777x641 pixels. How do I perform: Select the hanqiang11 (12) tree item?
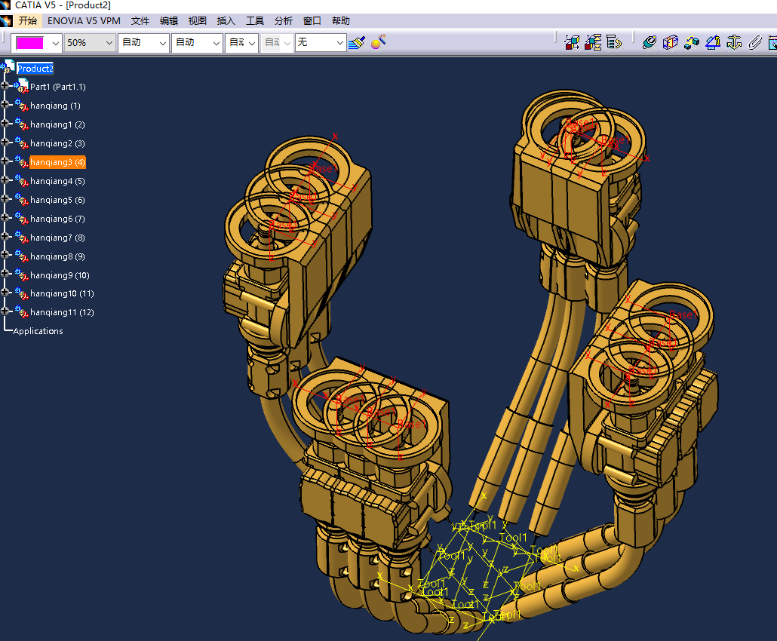62,312
